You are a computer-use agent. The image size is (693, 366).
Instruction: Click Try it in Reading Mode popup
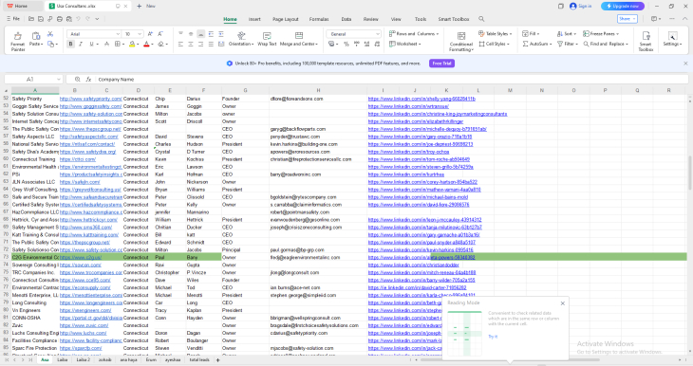tap(493, 337)
